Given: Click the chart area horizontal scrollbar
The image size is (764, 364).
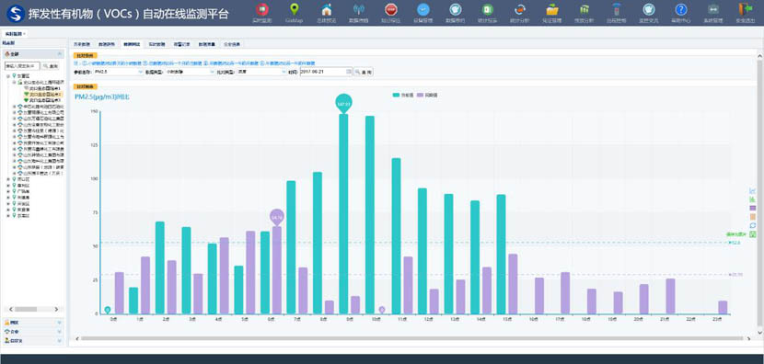Looking at the screenshot, I should point(412,338).
